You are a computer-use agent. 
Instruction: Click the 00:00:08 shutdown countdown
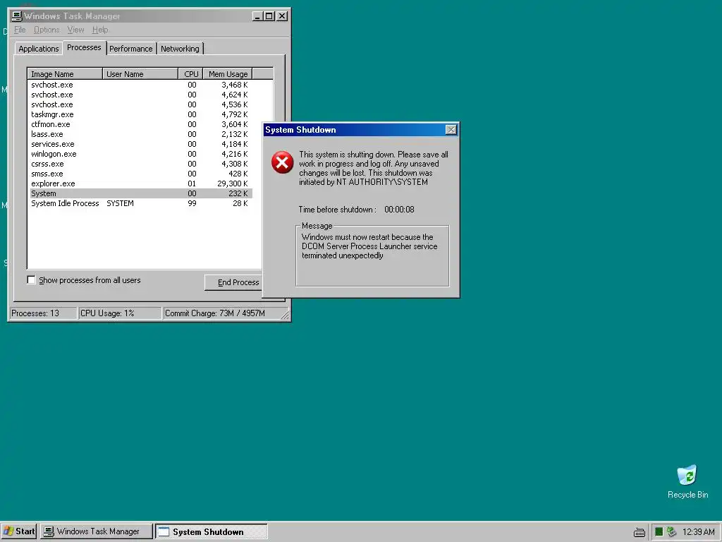pyautogui.click(x=399, y=210)
